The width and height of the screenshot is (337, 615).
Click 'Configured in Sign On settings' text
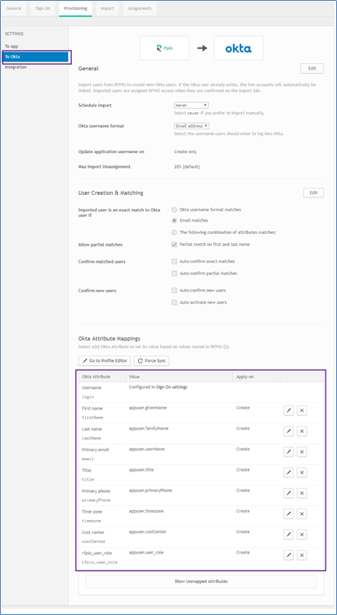[158, 387]
